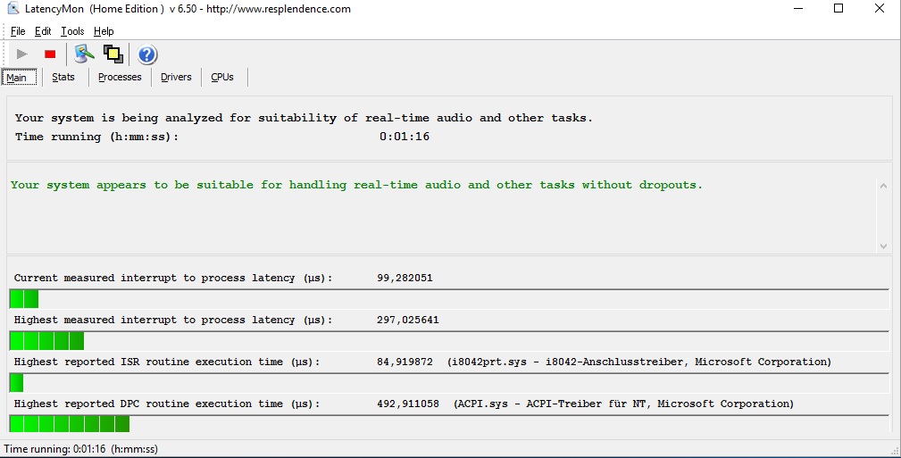Viewport: 901px width, 458px height.
Task: Click the highest ISR execution time meter
Action: (449, 383)
